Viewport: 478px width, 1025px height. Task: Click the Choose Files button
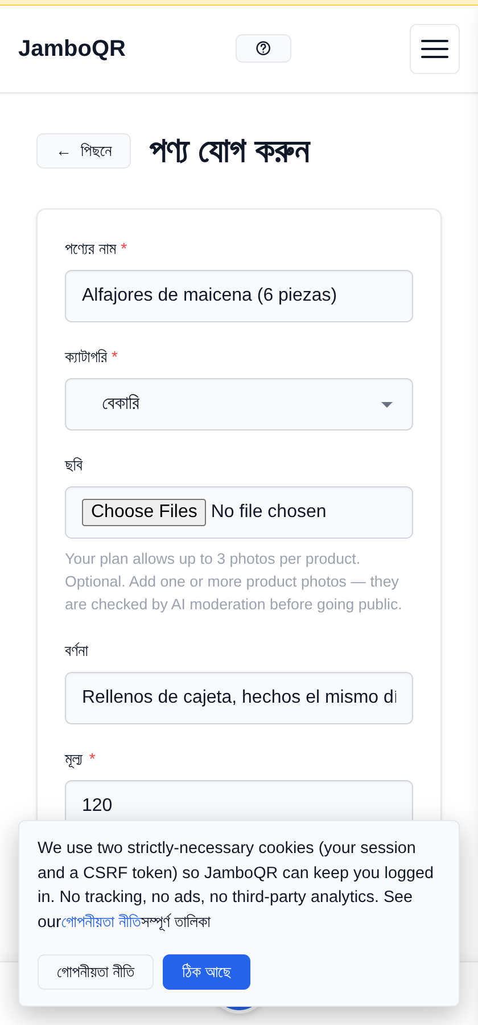pyautogui.click(x=144, y=512)
